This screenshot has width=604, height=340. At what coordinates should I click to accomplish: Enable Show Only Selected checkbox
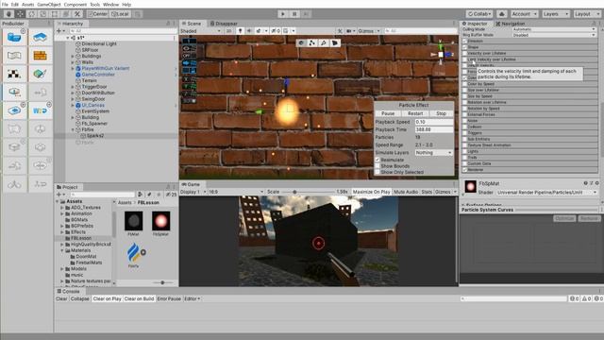point(377,172)
